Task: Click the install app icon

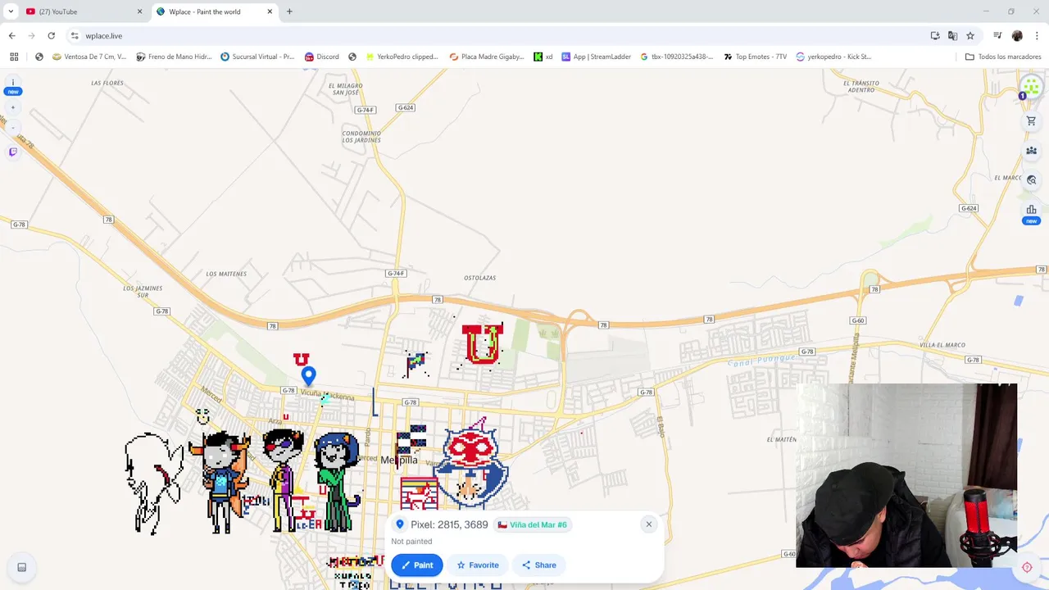Action: pyautogui.click(x=935, y=35)
